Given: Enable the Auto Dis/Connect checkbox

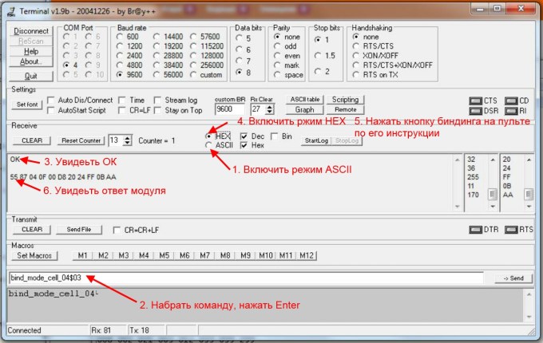Looking at the screenshot, I should pos(52,101).
